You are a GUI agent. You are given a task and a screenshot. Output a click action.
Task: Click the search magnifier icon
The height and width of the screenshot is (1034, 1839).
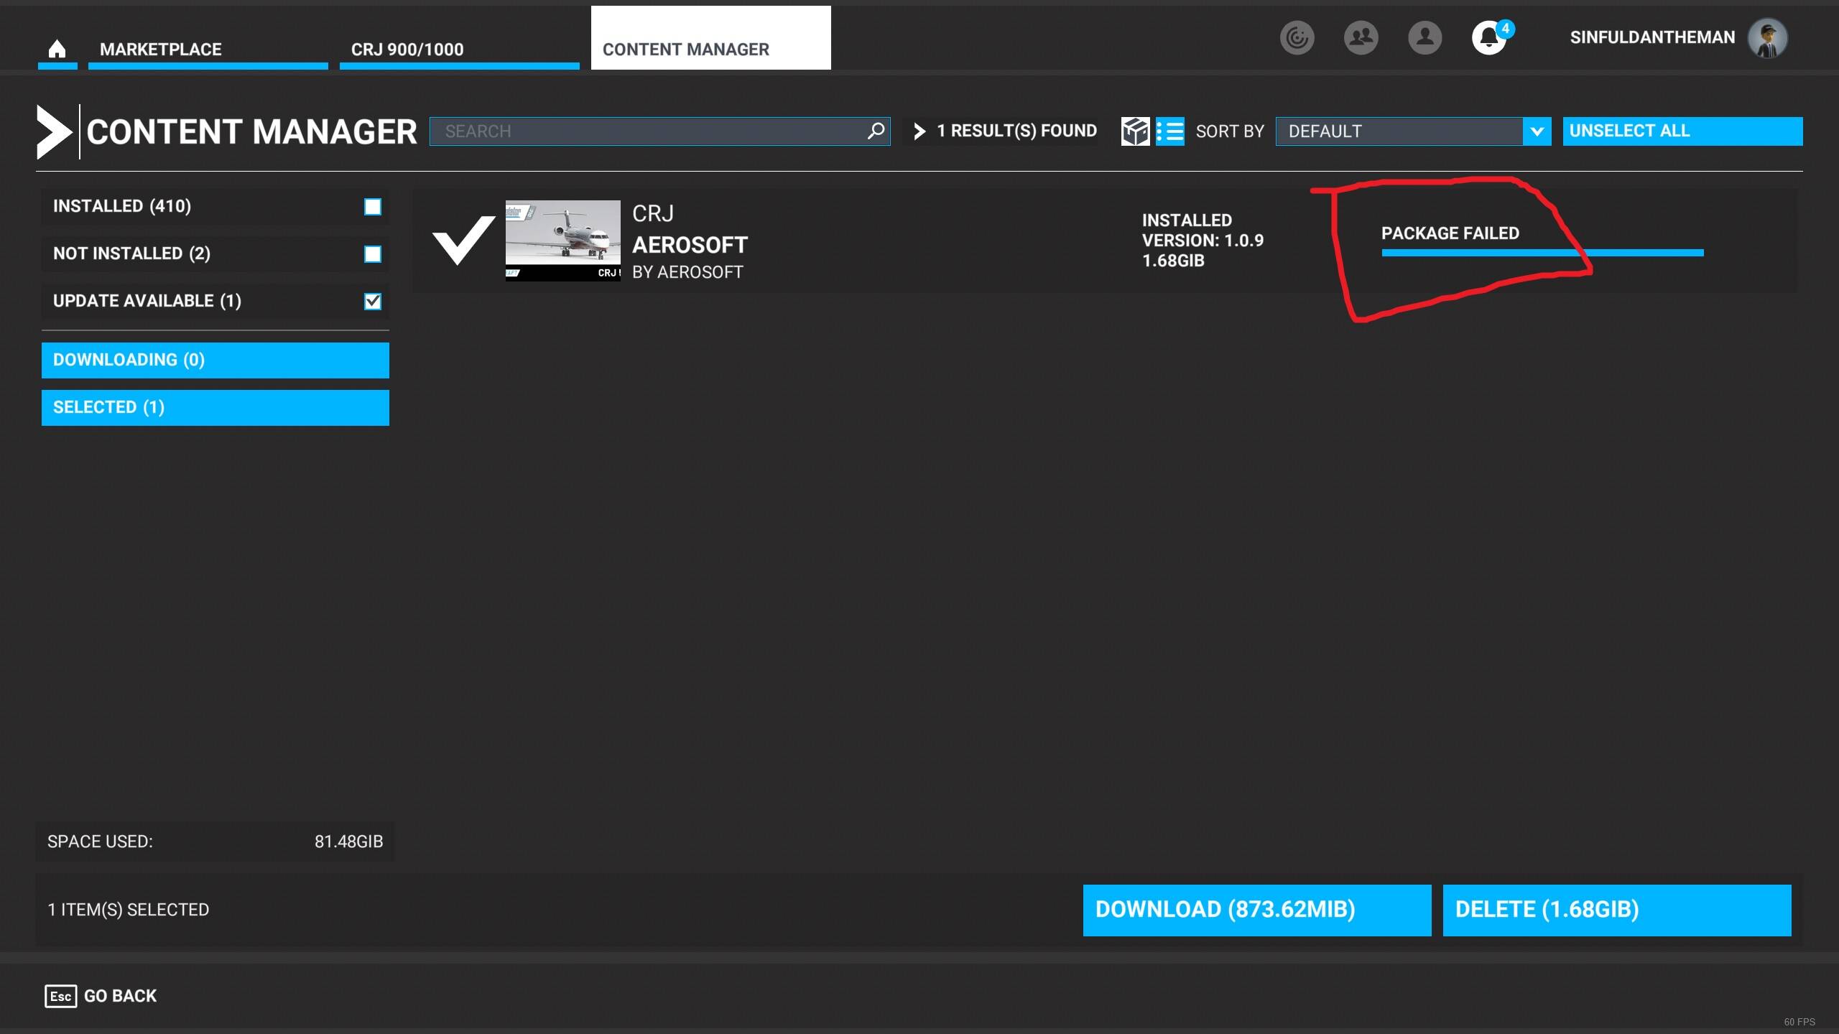876,131
